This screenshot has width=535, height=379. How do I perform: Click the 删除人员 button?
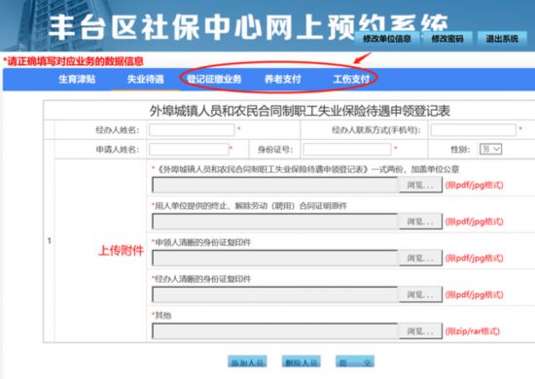point(302,362)
